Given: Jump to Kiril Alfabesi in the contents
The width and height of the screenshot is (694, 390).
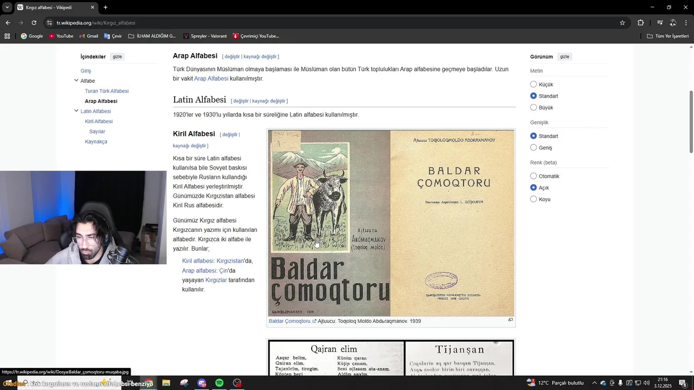Looking at the screenshot, I should pyautogui.click(x=99, y=121).
